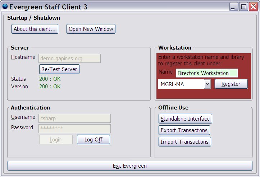
Task: Hit the Exit Evergreen bar
Action: point(130,166)
